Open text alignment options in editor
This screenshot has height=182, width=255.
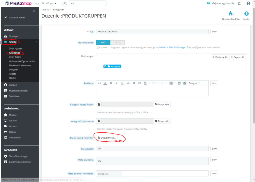(x=147, y=83)
